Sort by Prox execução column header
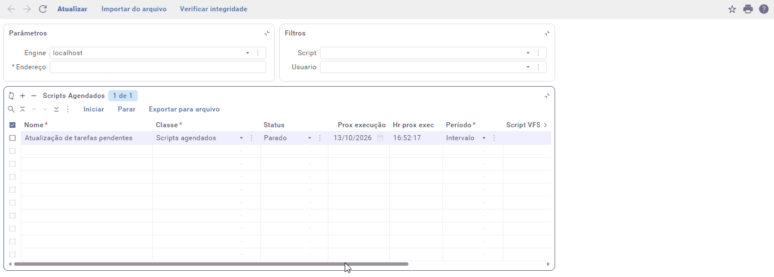 click(x=362, y=125)
